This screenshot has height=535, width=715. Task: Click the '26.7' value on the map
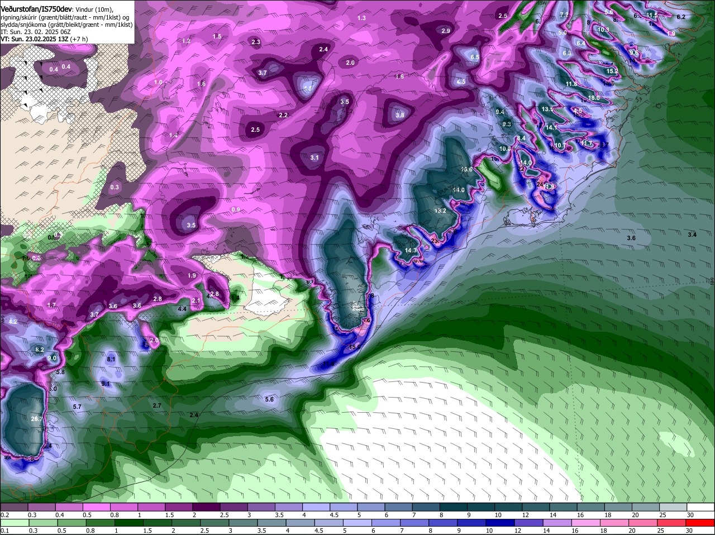[x=37, y=419]
